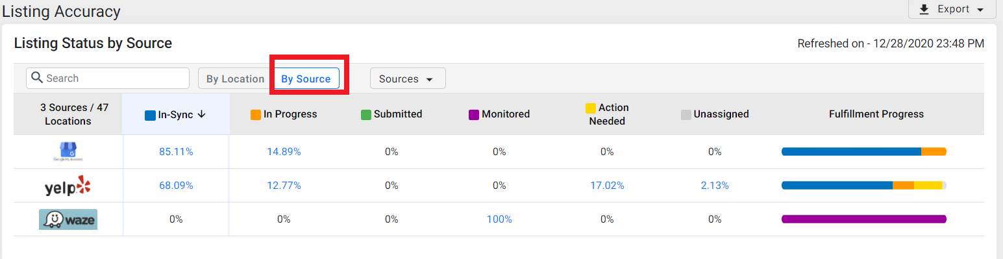The image size is (1003, 259).
Task: Click the purple Monitored legend square
Action: (474, 115)
